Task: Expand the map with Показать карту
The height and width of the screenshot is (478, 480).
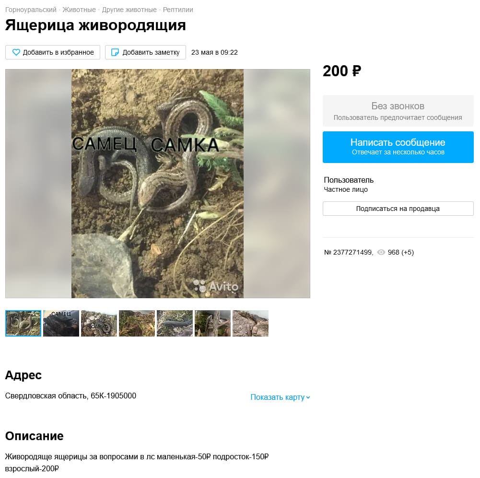Action: pyautogui.click(x=280, y=397)
